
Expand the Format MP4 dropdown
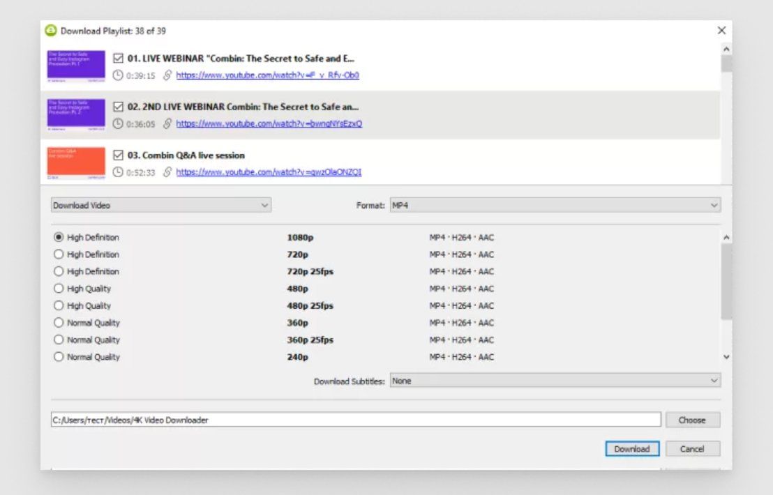click(x=555, y=206)
